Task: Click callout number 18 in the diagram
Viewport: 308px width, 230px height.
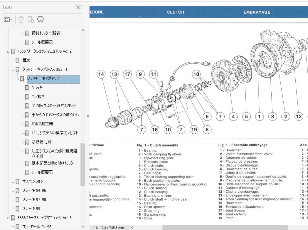Action: click(196, 75)
